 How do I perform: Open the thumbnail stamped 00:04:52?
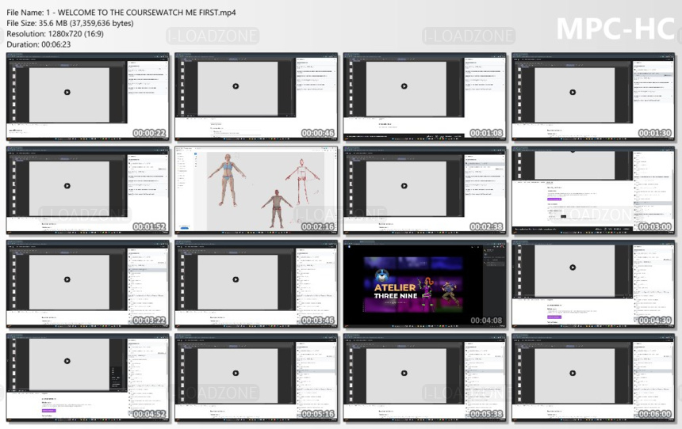(87, 378)
